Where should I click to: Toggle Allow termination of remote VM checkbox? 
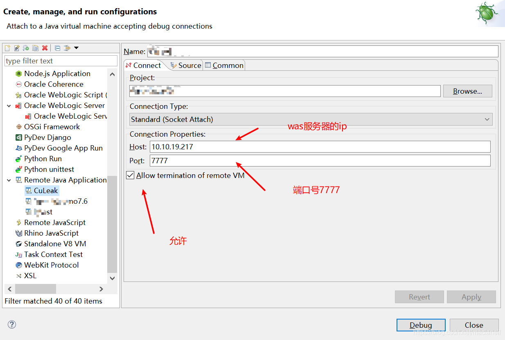pos(130,175)
